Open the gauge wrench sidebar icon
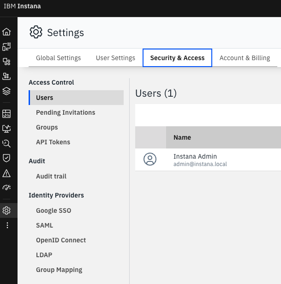The image size is (281, 284). point(6,187)
